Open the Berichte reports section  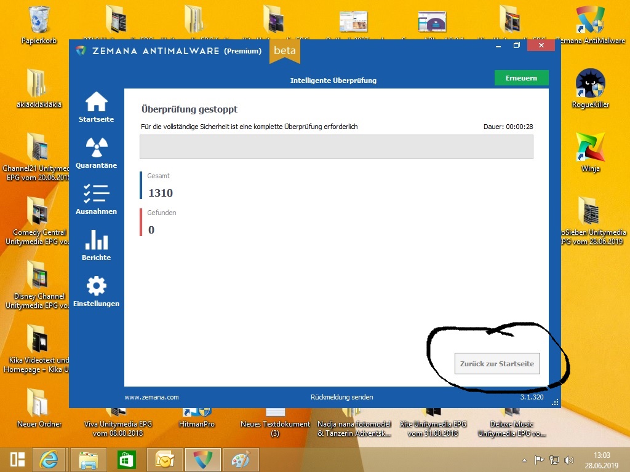tap(97, 245)
